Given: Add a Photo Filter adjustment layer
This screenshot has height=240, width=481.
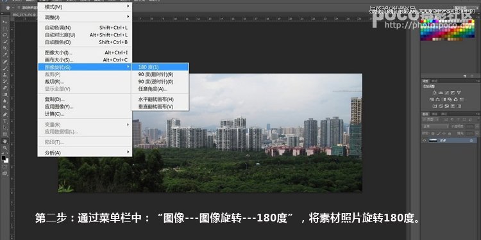Looking at the screenshot, I should tap(450, 99).
